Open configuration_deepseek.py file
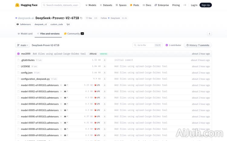The height and width of the screenshot is (141, 227). click(x=35, y=79)
